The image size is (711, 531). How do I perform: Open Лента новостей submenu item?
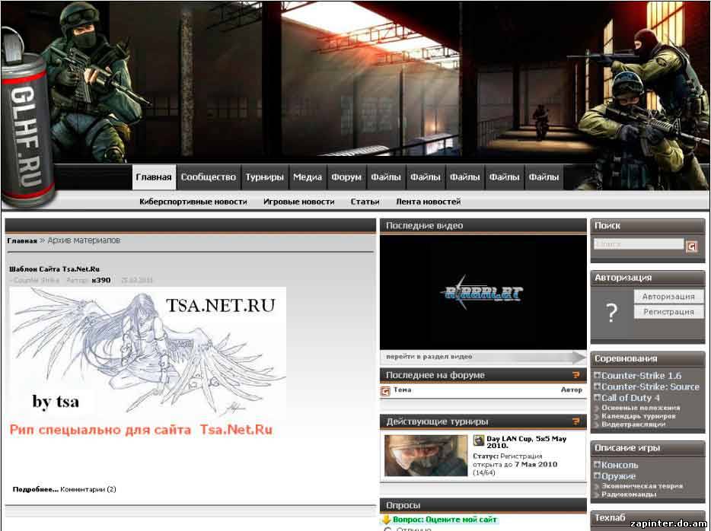[429, 202]
